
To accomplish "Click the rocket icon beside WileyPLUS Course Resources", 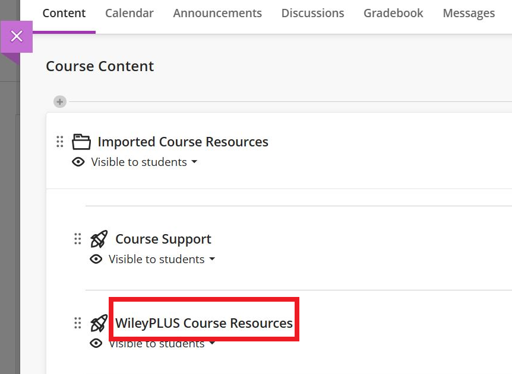I will tap(99, 323).
